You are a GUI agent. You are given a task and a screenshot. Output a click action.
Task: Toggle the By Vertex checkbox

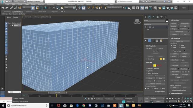pos(147,71)
